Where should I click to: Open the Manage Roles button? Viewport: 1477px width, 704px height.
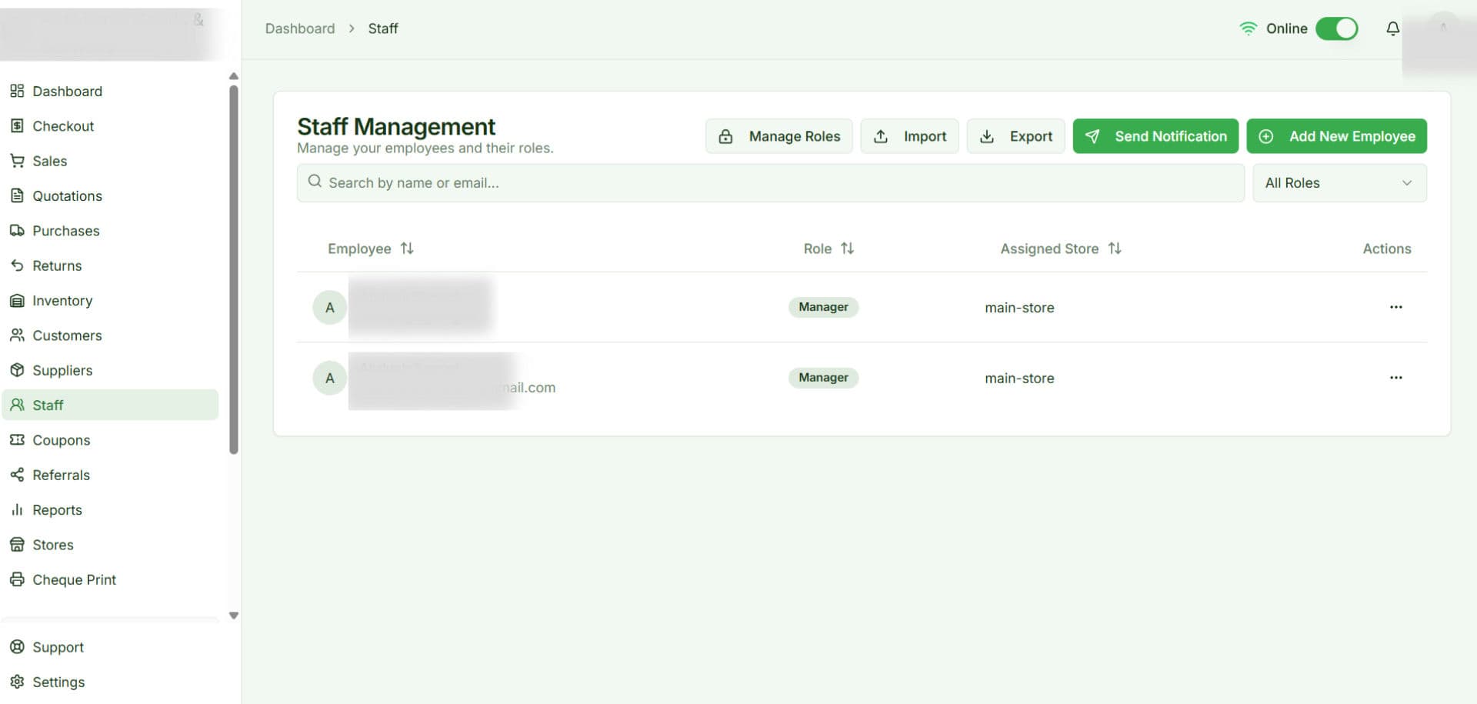point(779,136)
